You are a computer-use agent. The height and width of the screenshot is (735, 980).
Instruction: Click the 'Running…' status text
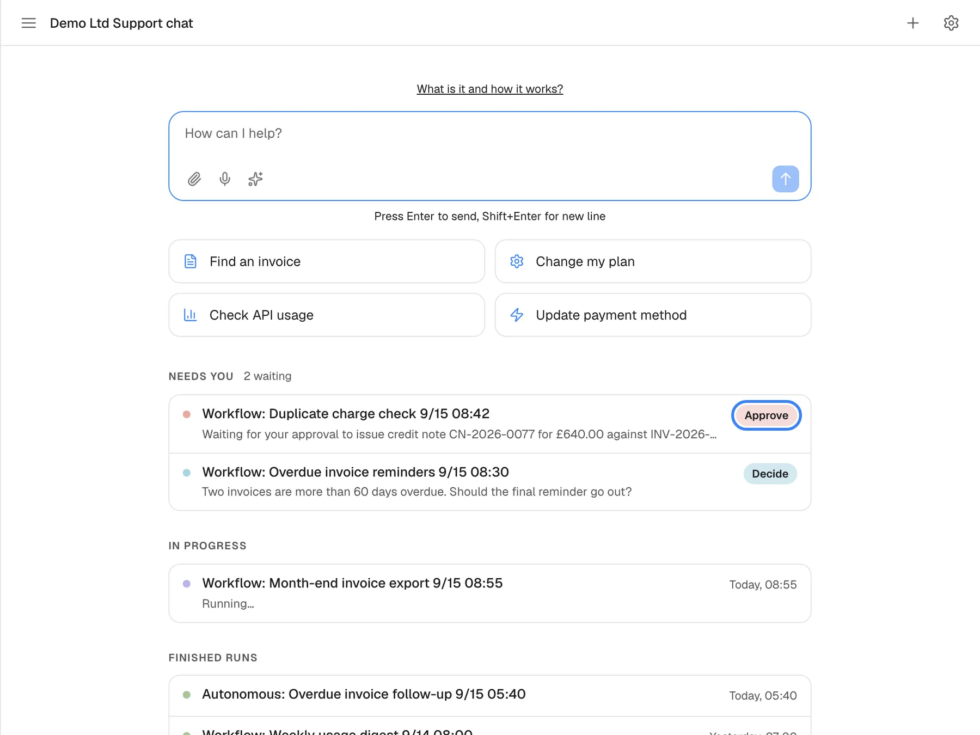pos(228,604)
